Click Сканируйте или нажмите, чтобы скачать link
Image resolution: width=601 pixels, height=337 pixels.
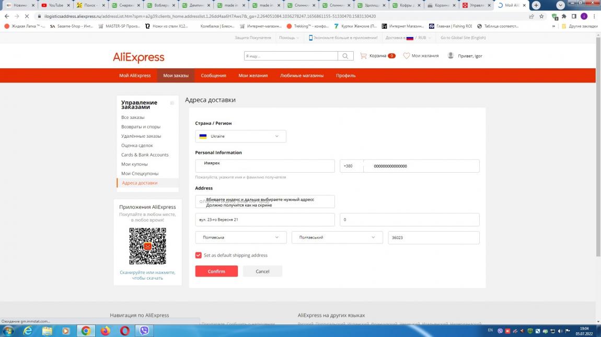147,275
